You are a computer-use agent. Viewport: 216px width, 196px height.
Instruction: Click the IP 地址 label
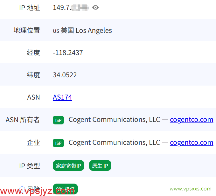30,8
